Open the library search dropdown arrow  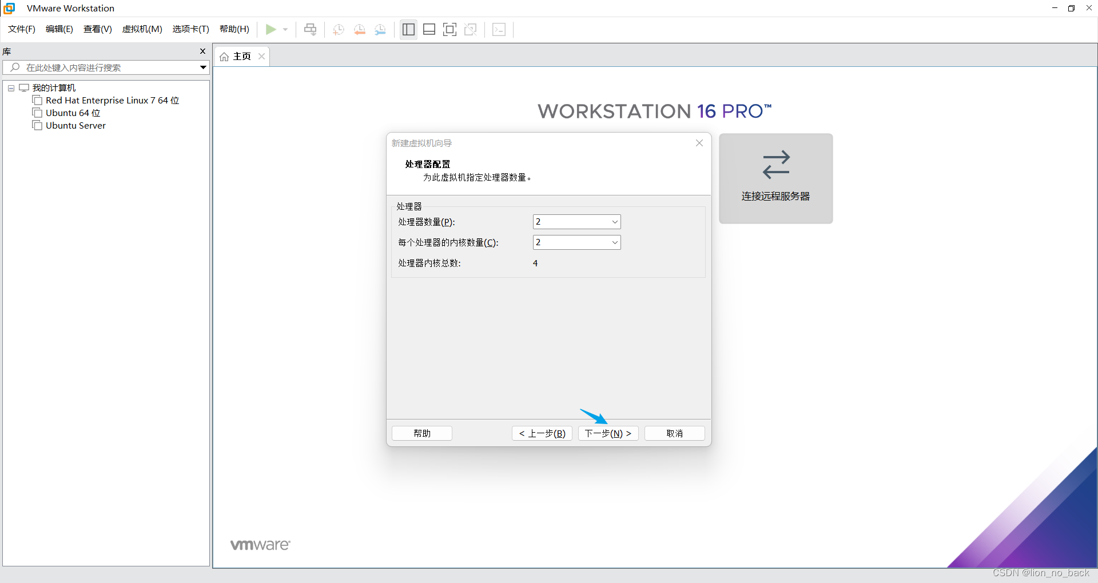tap(203, 67)
